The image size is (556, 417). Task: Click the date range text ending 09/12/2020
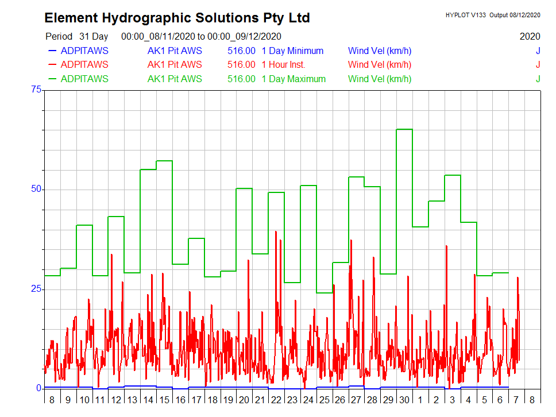(201, 36)
